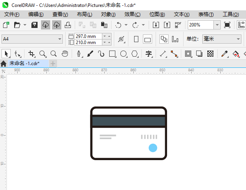The height and width of the screenshot is (190, 246).
Task: Click the Publish to PDF icon
Action: (x=178, y=25)
